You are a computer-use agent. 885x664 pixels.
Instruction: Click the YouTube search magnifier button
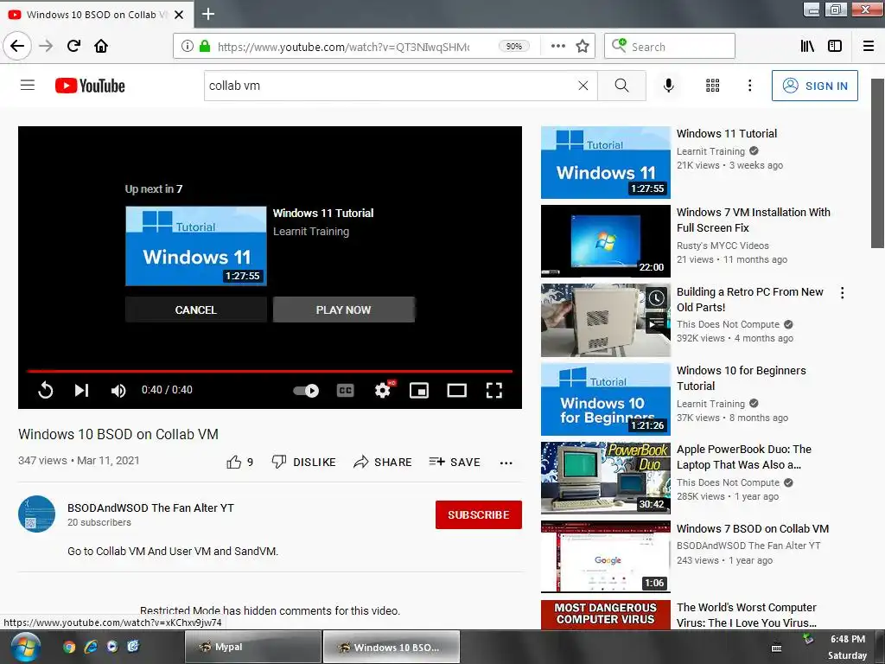621,86
